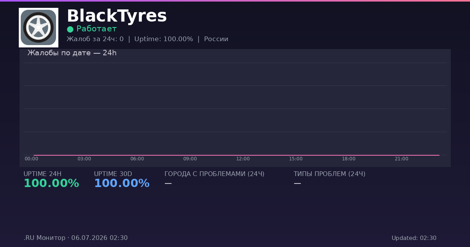Click the 18:00 axis label
The width and height of the screenshot is (470, 247).
click(x=349, y=159)
